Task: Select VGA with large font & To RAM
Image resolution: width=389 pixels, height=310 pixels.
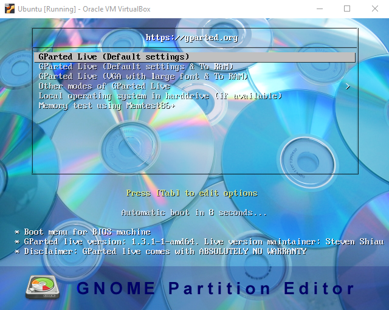Action: (143, 77)
